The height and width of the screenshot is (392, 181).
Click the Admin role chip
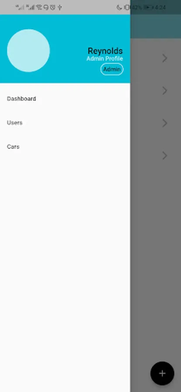[x=112, y=69]
